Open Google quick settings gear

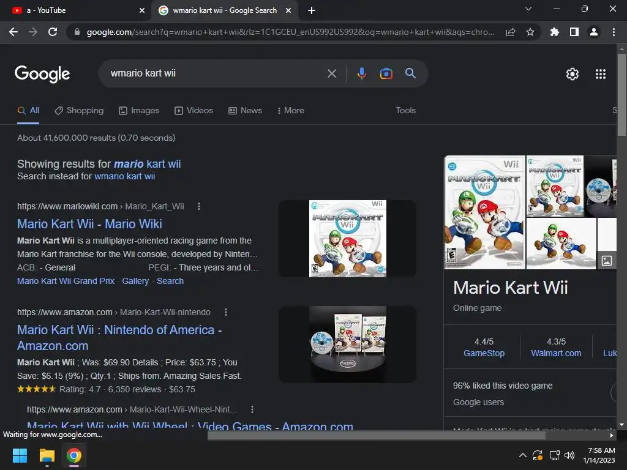pos(573,74)
